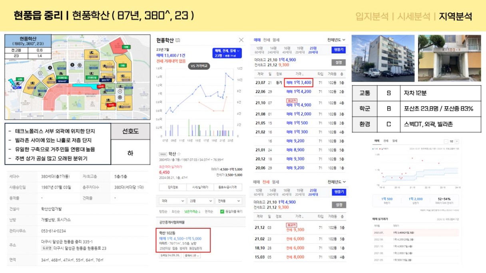Sort listings by 면적순
Viewport: 486px width, 273px height.
click(209, 212)
